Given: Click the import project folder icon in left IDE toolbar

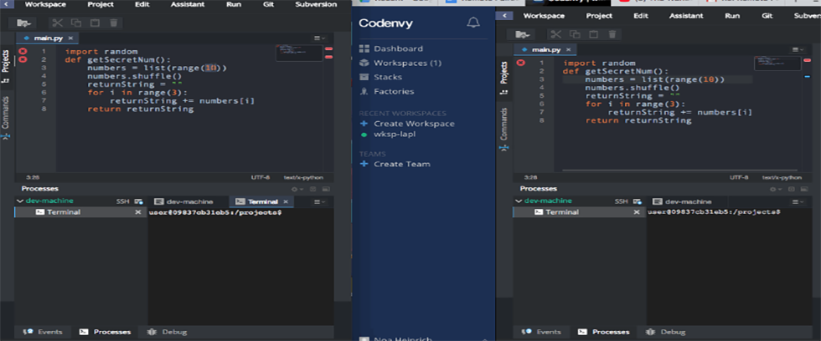Looking at the screenshot, I should click(24, 23).
